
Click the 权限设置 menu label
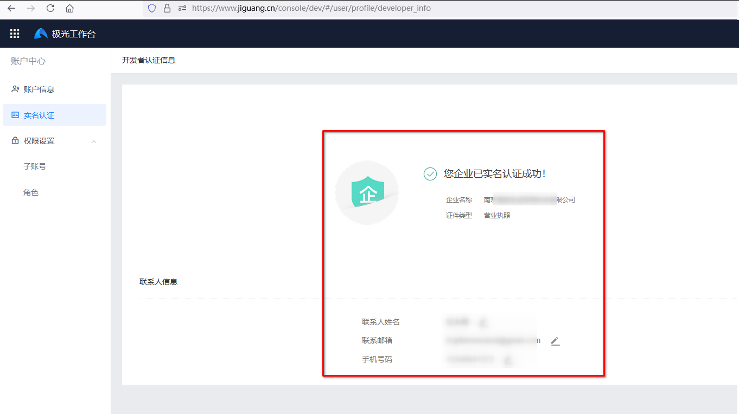[39, 141]
